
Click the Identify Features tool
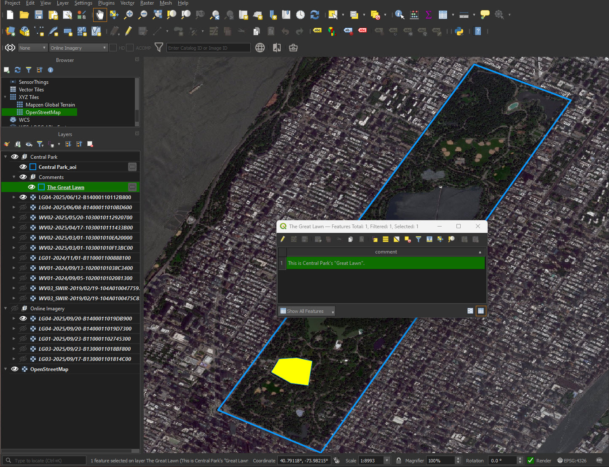click(x=399, y=15)
